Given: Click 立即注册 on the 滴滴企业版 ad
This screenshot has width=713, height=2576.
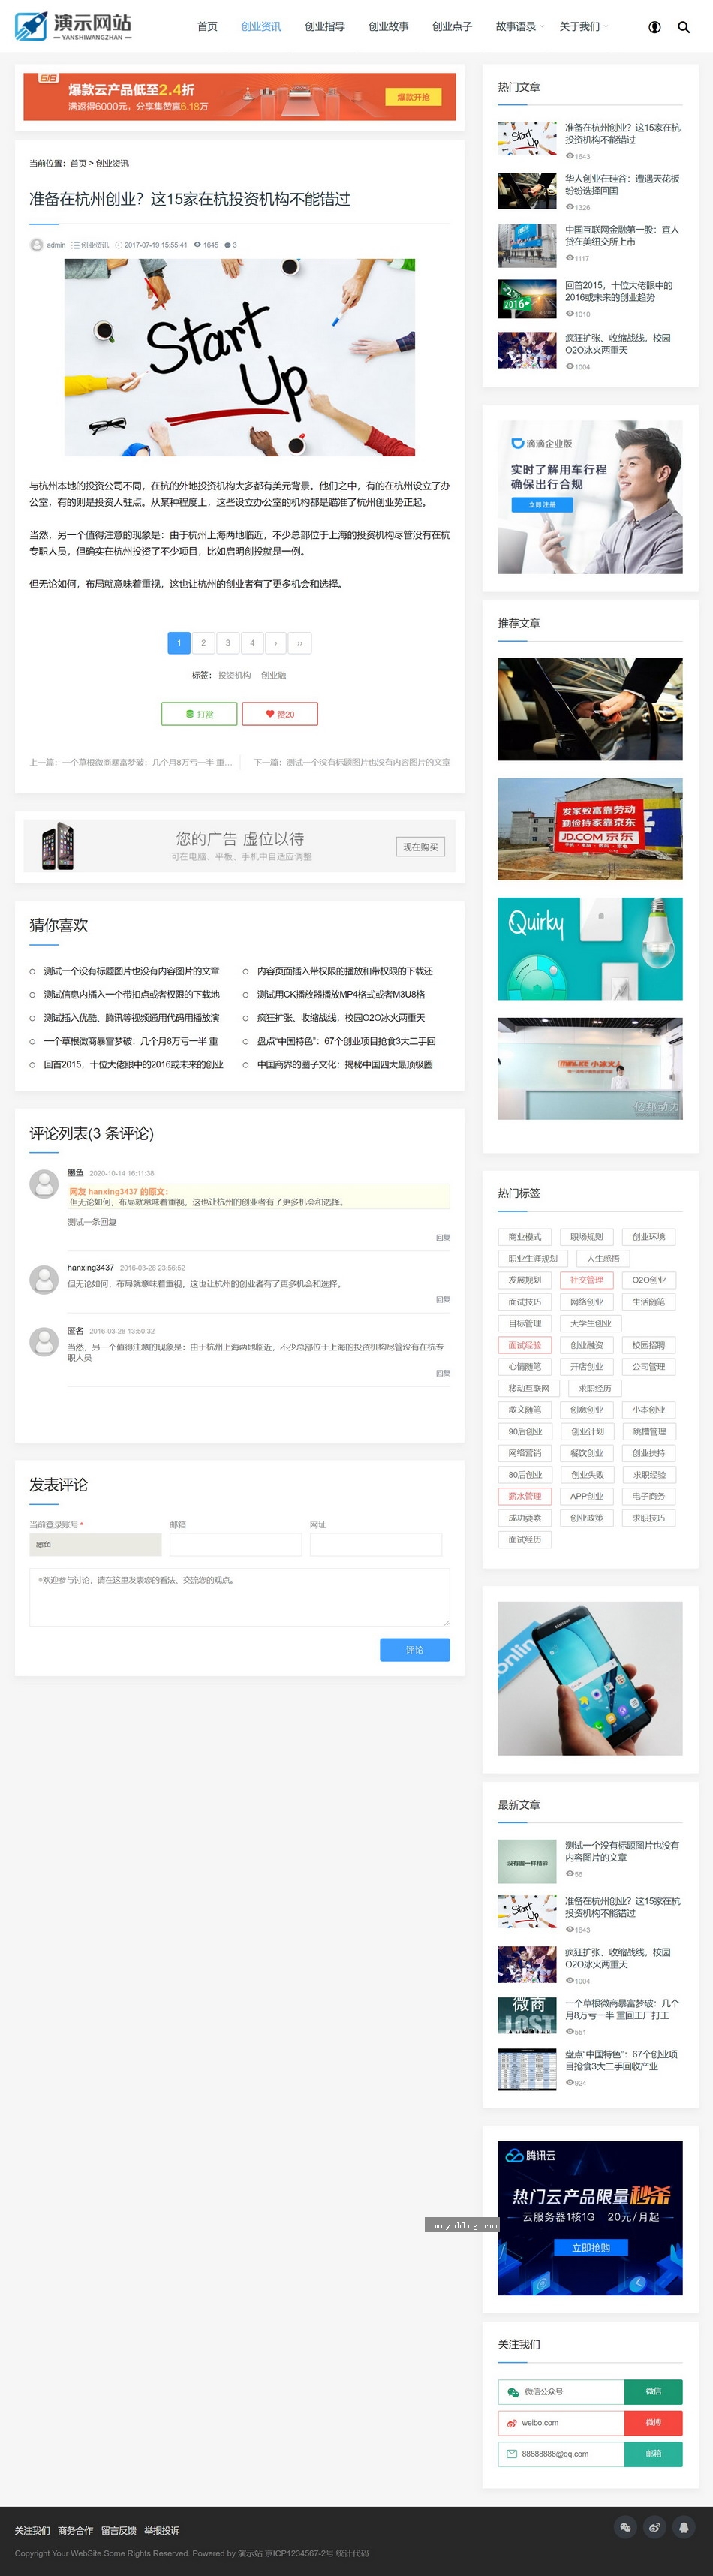Looking at the screenshot, I should point(542,505).
